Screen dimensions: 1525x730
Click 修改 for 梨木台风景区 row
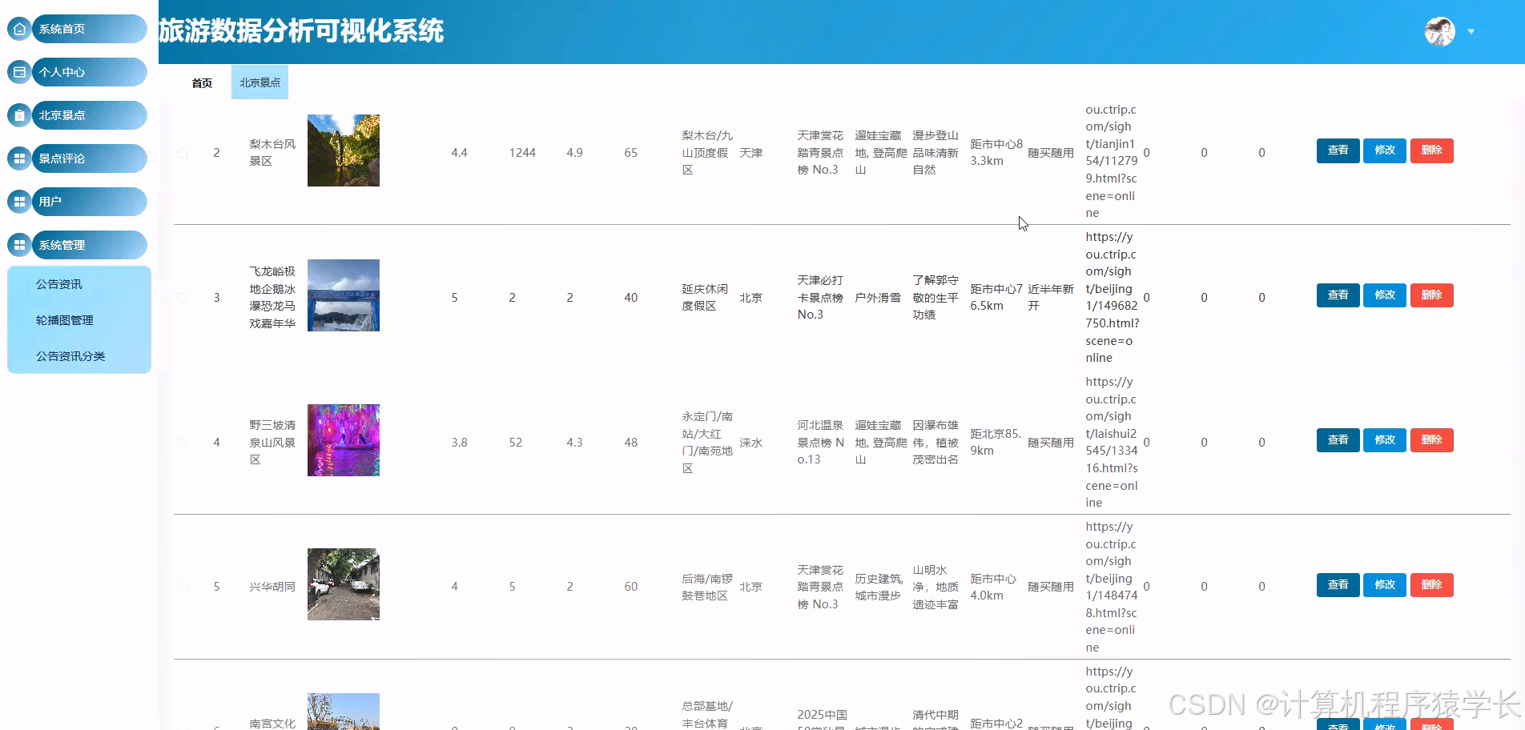pos(1385,150)
